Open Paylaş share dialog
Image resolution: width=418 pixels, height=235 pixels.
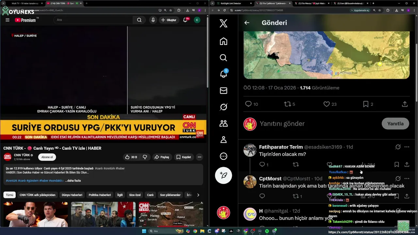(x=162, y=157)
